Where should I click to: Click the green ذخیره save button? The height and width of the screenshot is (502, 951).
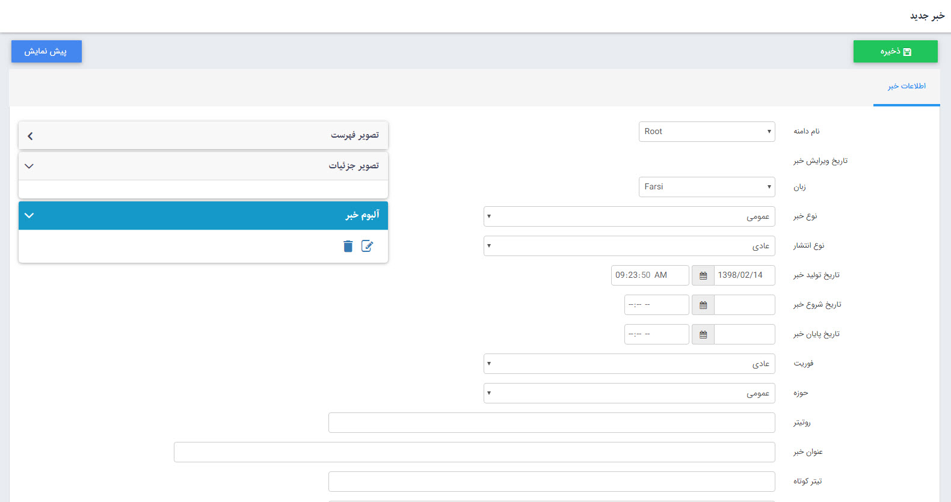(895, 52)
